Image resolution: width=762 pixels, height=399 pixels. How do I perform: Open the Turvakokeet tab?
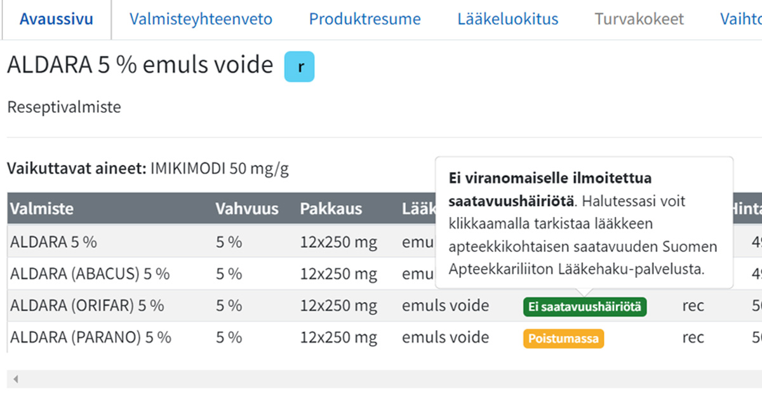click(639, 19)
